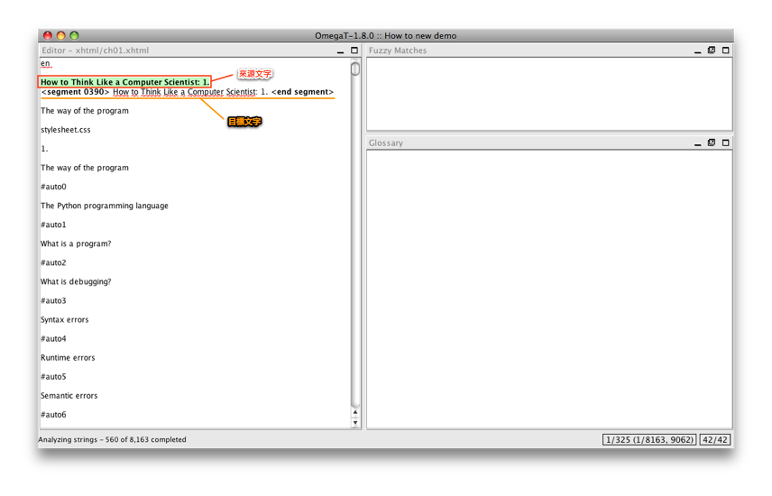Minimize the Editor pane
The height and width of the screenshot is (496, 772).
[340, 51]
